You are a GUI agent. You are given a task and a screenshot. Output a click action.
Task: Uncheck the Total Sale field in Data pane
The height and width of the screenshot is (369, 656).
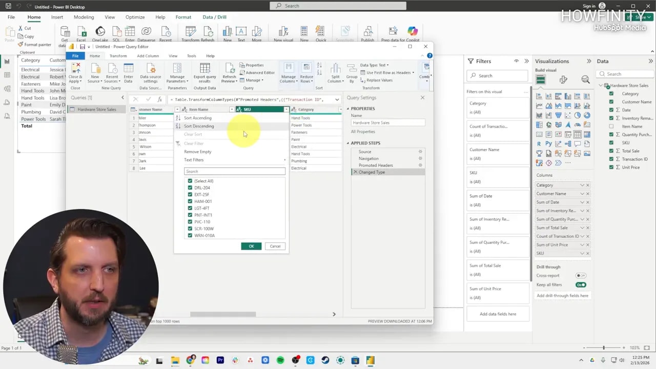[611, 151]
